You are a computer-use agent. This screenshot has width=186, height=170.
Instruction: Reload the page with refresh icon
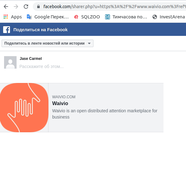(26, 7)
